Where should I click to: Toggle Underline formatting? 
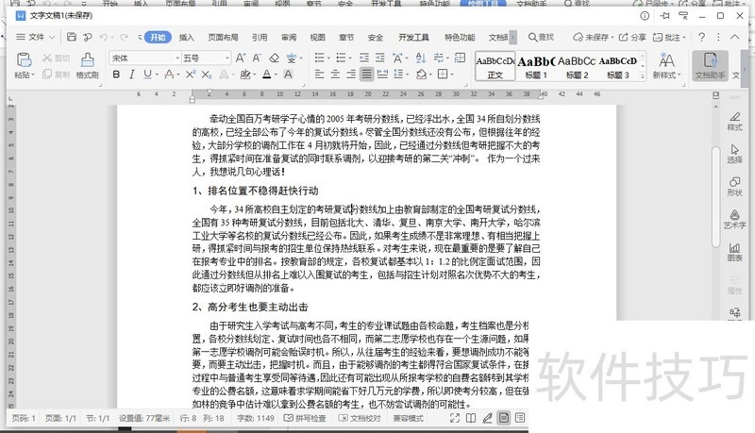pos(147,75)
